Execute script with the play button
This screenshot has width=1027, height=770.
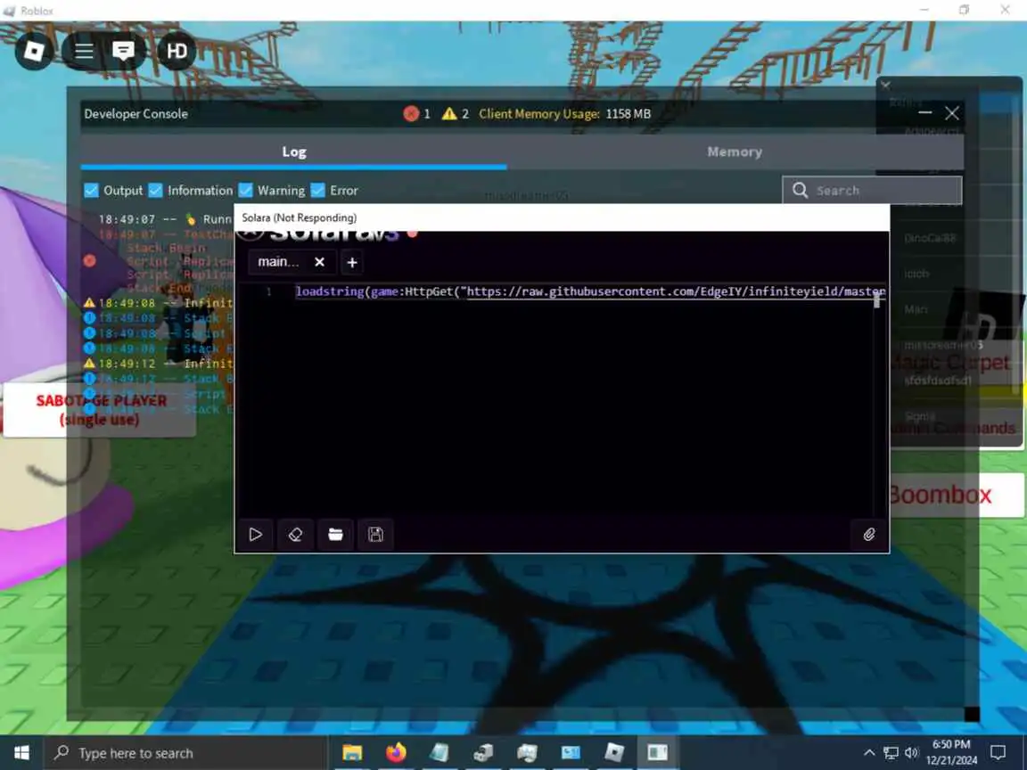click(x=256, y=535)
